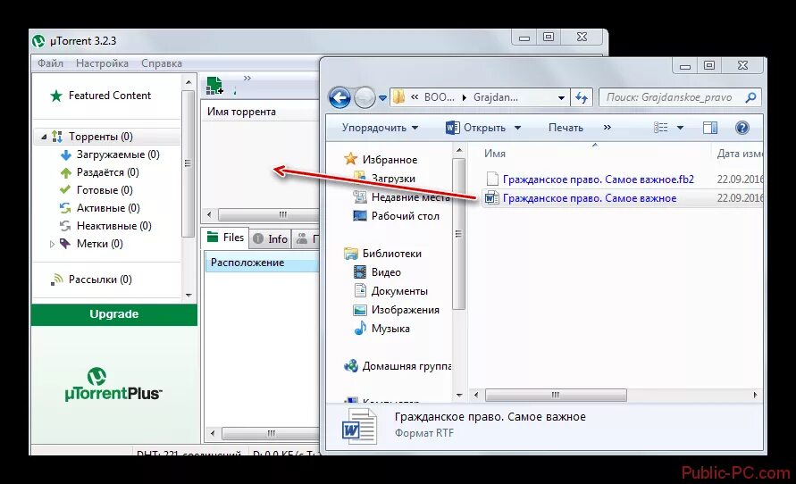This screenshot has width=796, height=484.
Task: Click the change view icon in Explorer
Action: tap(660, 128)
